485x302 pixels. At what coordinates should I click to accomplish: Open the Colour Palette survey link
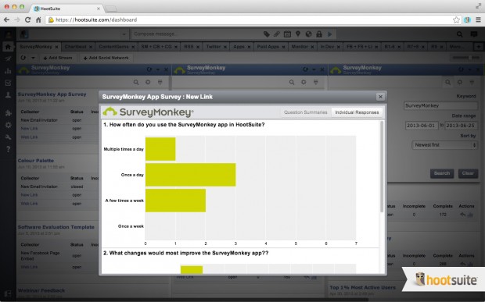[x=35, y=161]
